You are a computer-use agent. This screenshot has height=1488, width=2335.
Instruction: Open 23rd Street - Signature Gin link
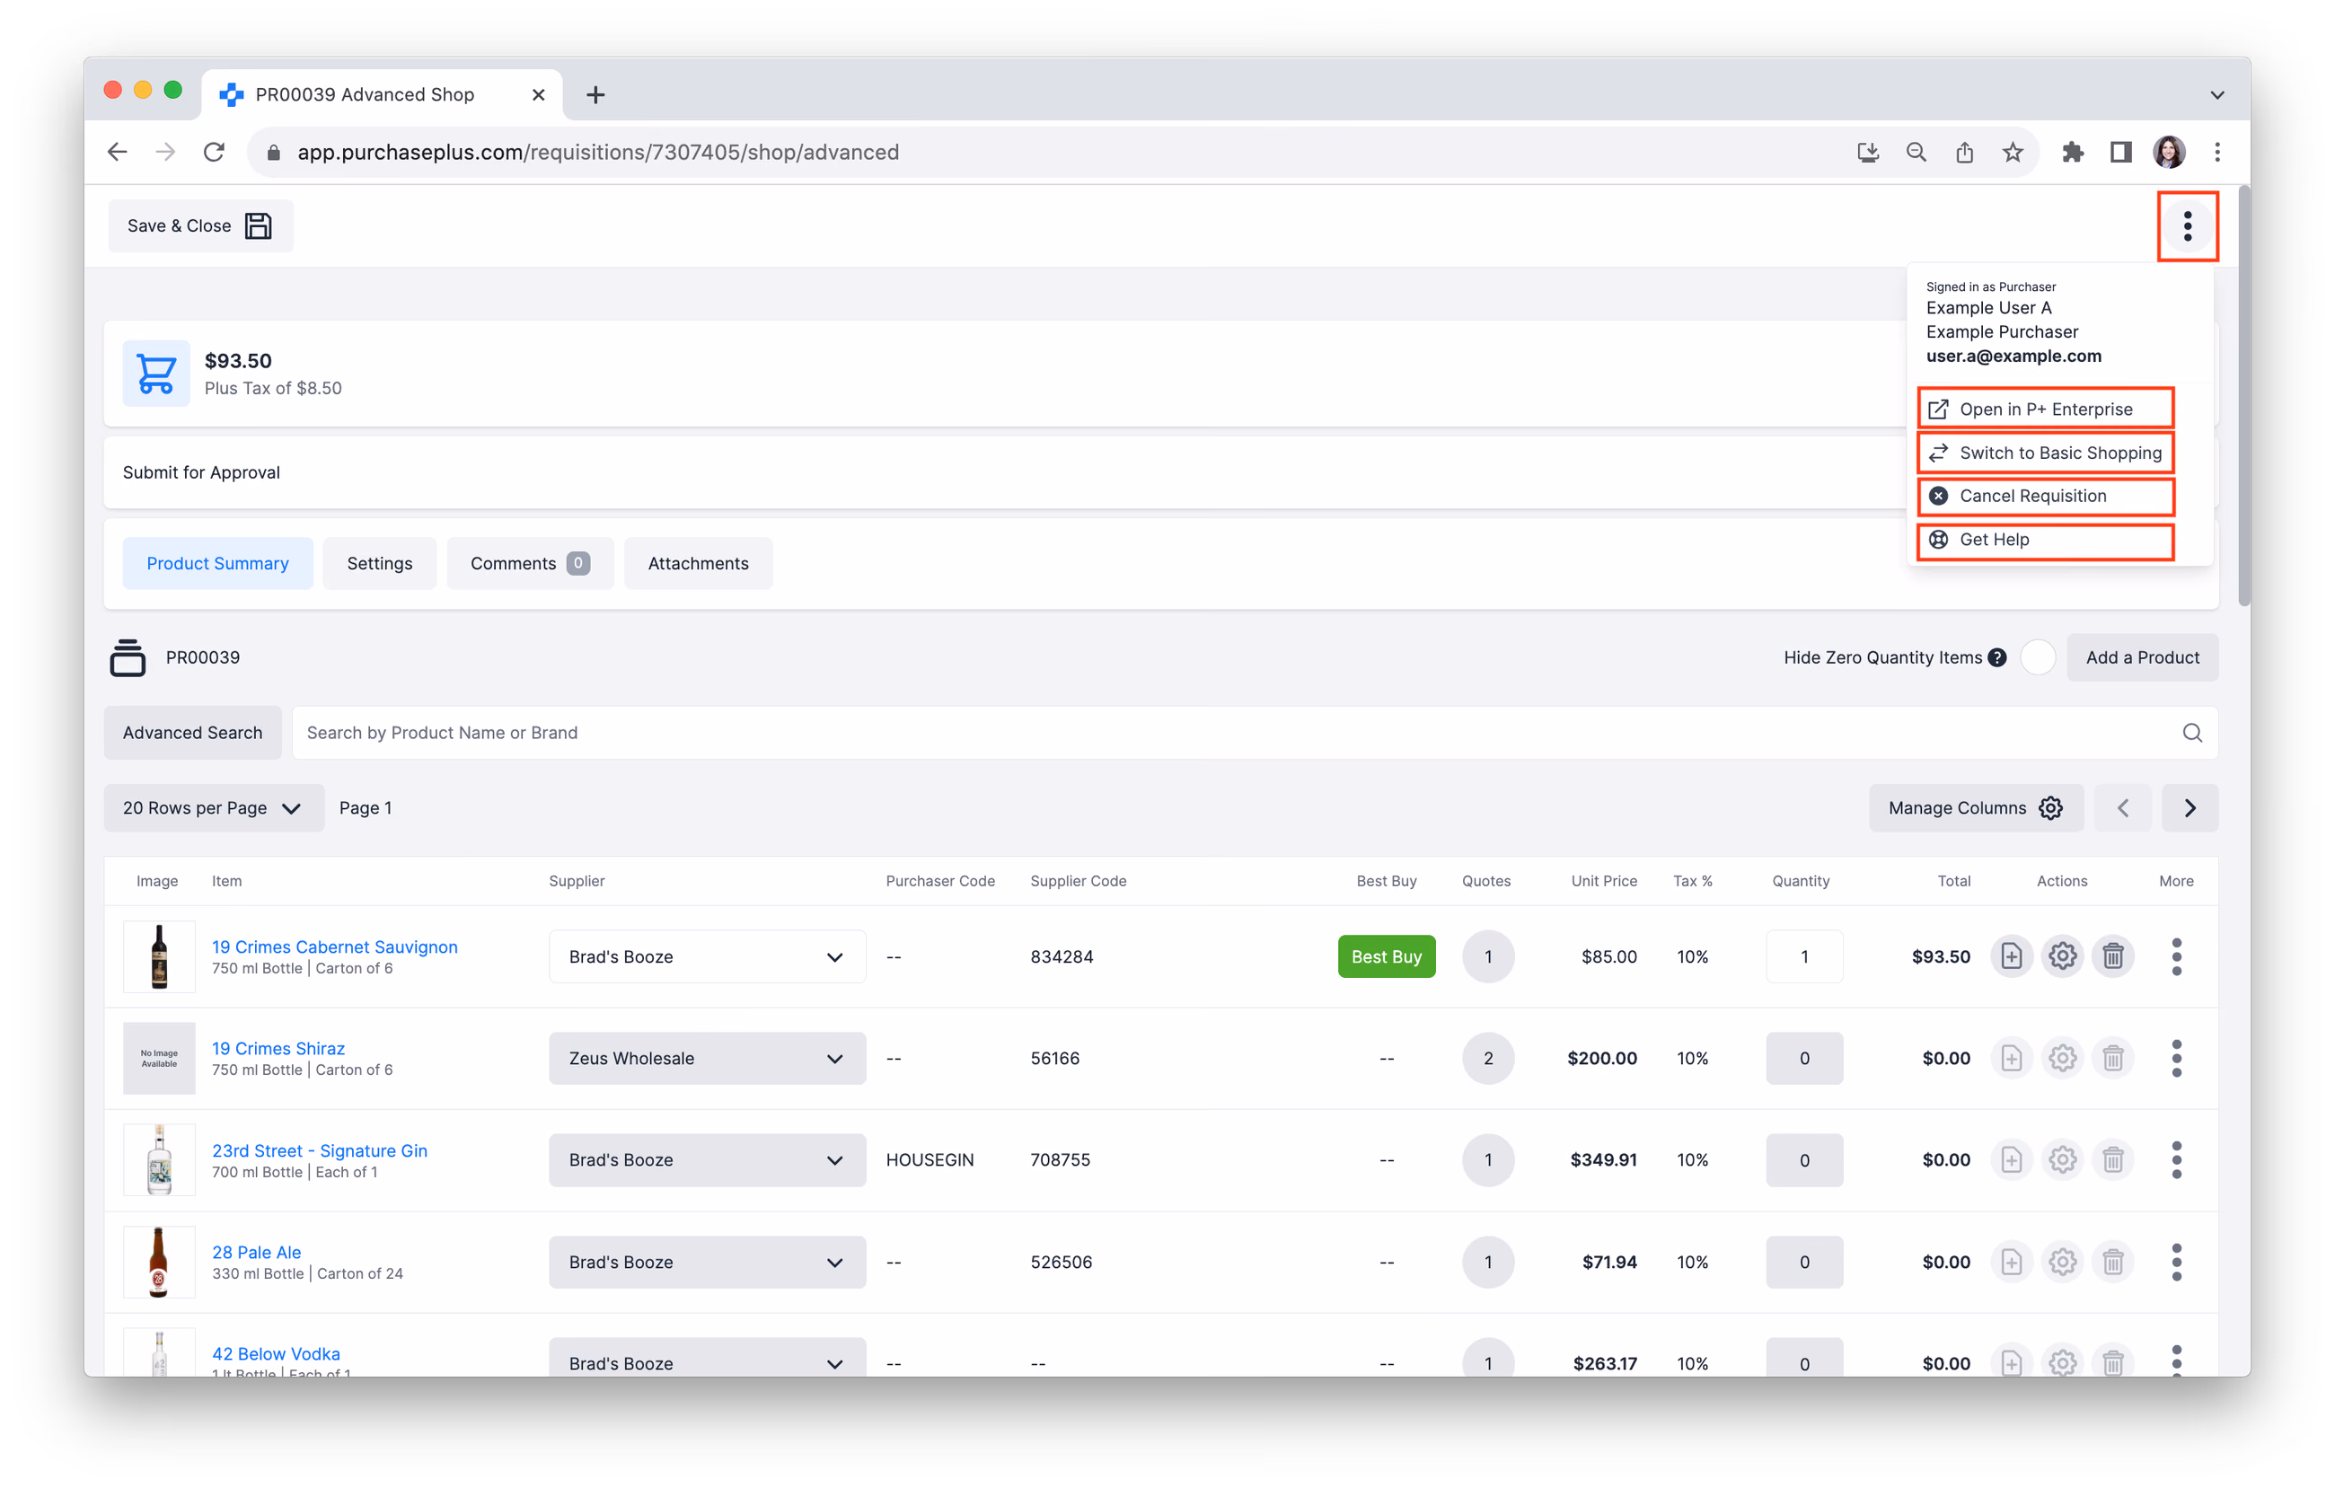[319, 1150]
